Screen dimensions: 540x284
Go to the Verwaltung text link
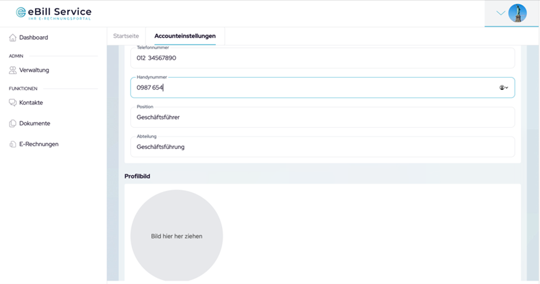coord(34,70)
